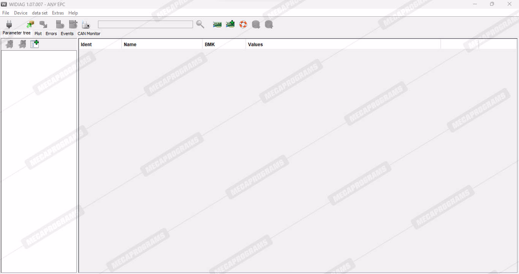Viewport: 519px width, 274px height.
Task: Click the circuit board with plus icon
Action: click(x=230, y=25)
